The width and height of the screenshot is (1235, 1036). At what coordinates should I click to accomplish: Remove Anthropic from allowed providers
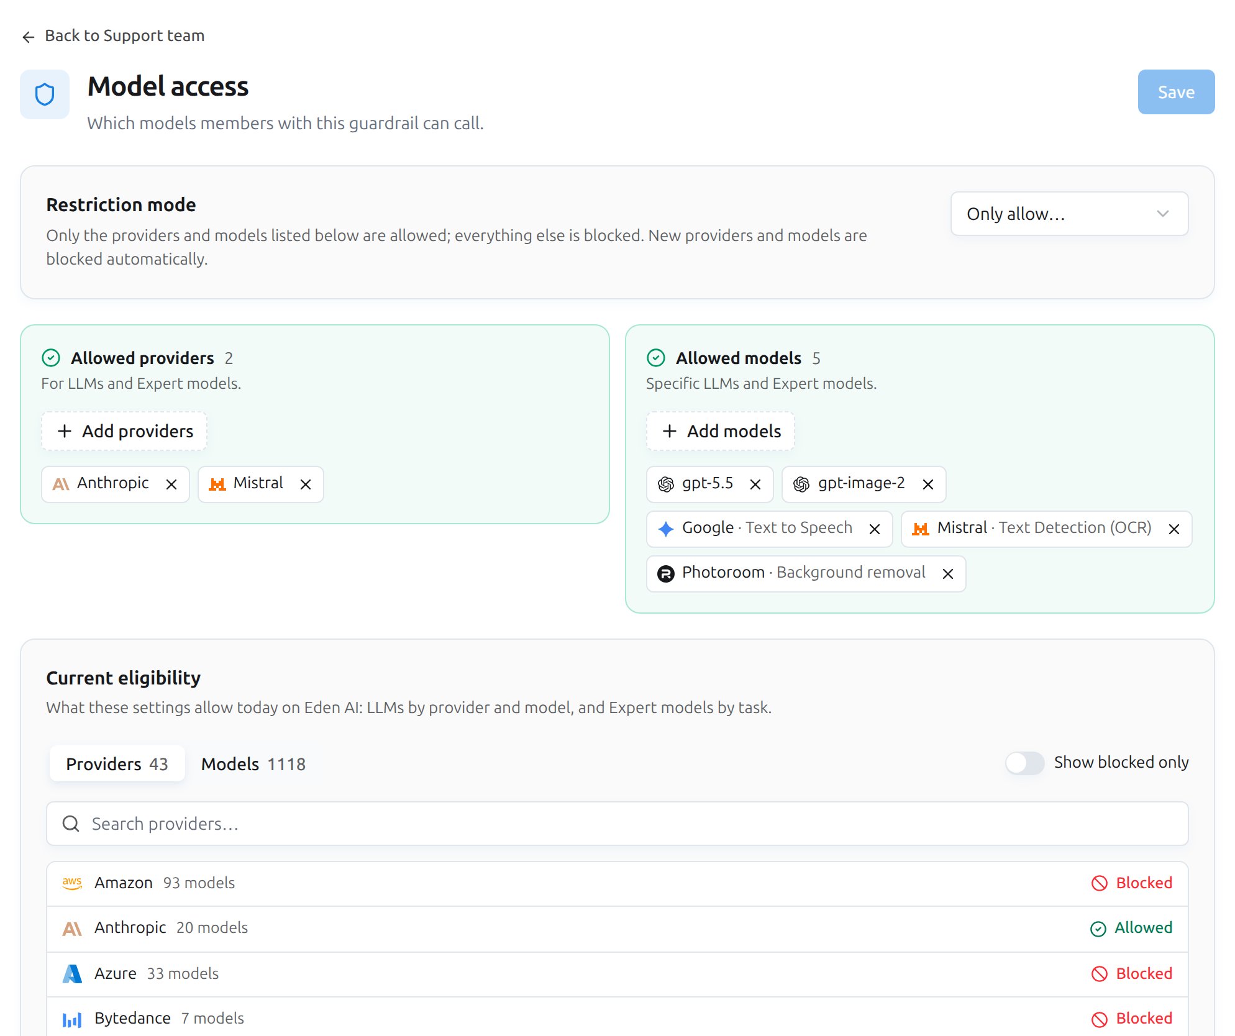171,484
